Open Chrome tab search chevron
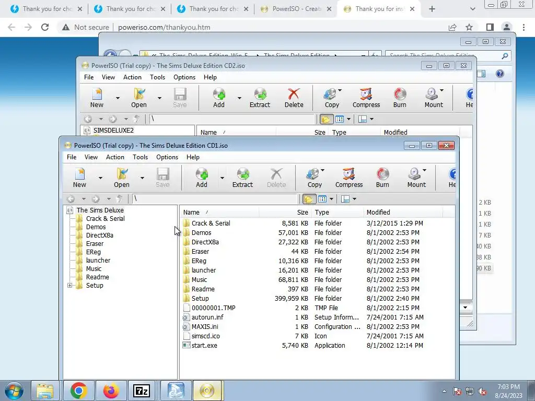Image resolution: width=535 pixels, height=401 pixels. (472, 9)
